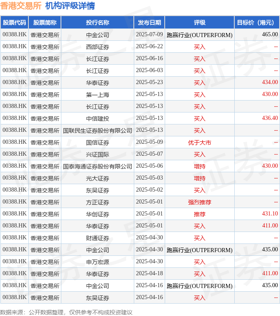This screenshot has height=316, width=280.
Task: Select the 申万宏源 broker cell
Action: pos(98,262)
